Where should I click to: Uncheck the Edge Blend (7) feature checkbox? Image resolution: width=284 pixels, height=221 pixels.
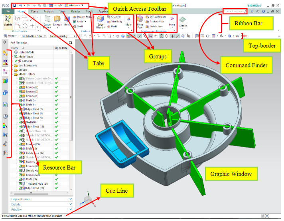20,109
